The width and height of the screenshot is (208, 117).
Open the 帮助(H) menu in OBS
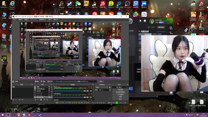(56, 20)
